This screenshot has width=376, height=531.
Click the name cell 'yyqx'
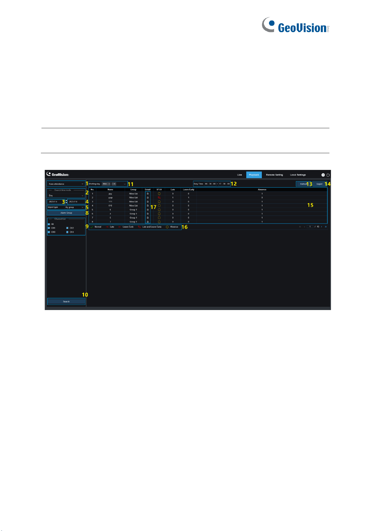(x=110, y=198)
